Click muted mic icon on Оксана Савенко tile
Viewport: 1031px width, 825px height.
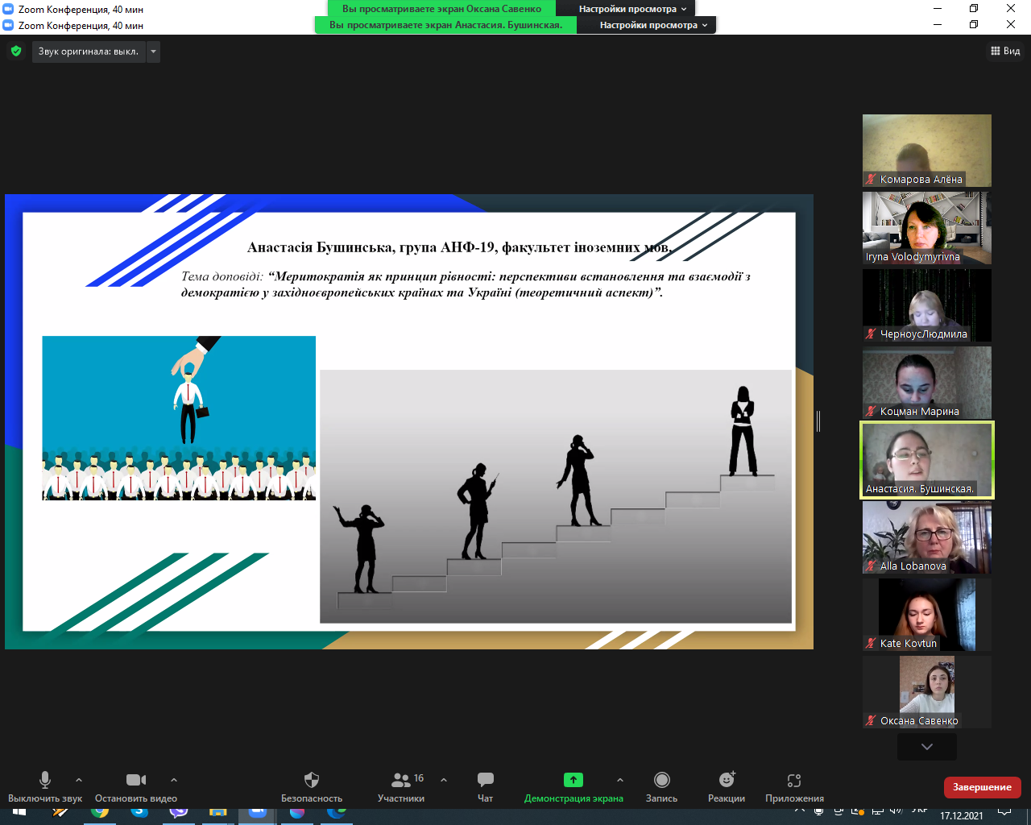coord(871,721)
